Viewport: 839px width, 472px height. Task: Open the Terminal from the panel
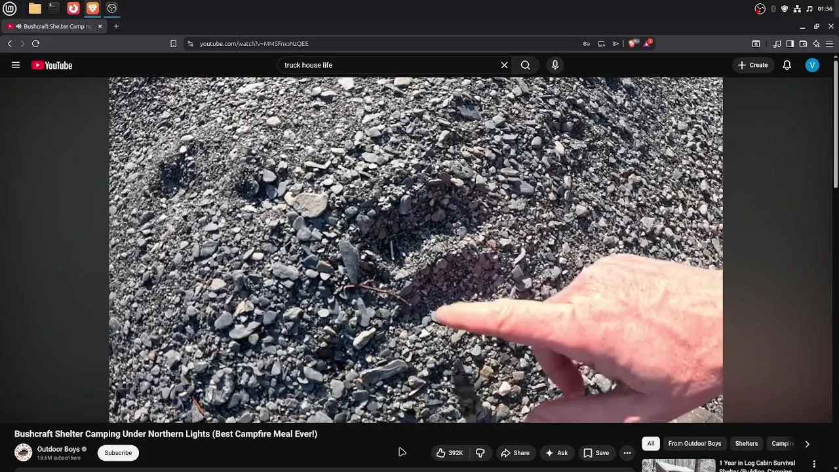tap(54, 9)
